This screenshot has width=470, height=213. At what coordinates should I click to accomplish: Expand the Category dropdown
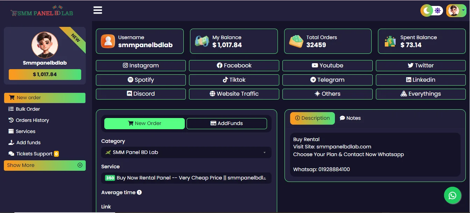[186, 152]
